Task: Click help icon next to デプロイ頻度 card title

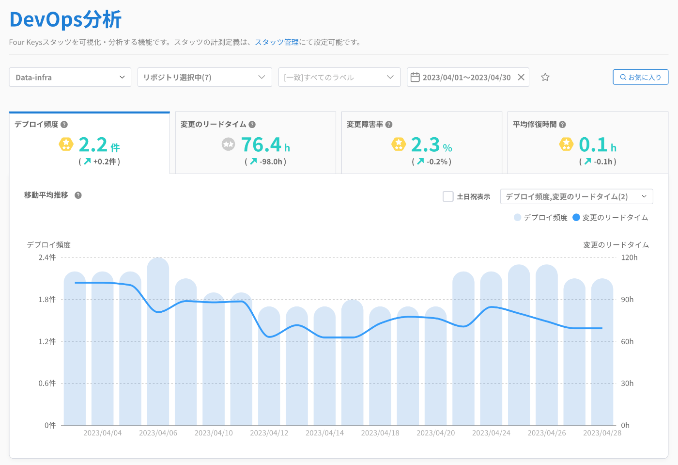Action: (x=64, y=125)
